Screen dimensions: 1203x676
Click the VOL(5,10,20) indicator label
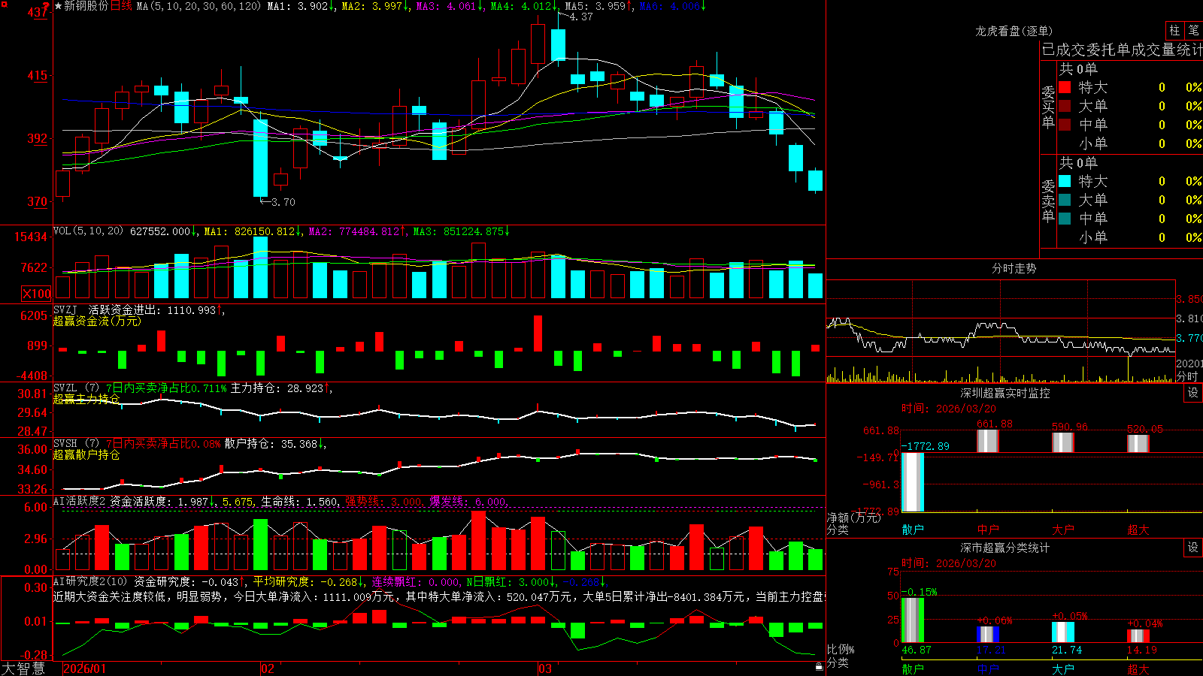click(88, 231)
